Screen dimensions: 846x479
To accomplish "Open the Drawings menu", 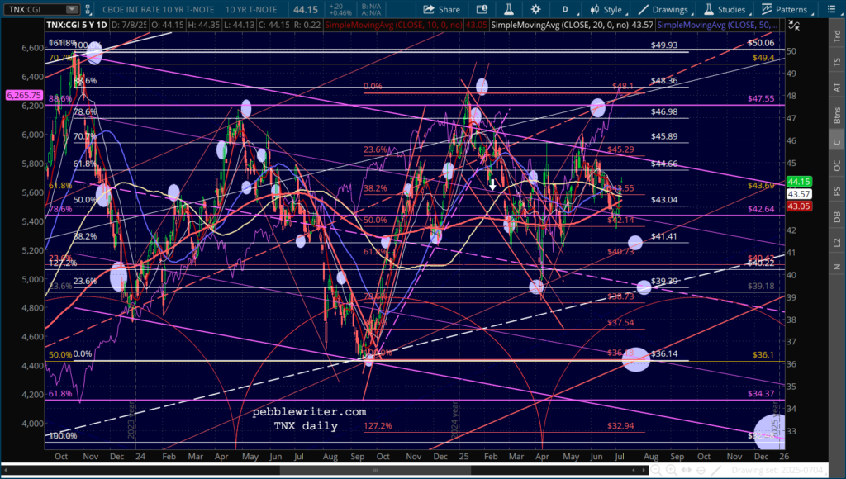I will pos(663,9).
